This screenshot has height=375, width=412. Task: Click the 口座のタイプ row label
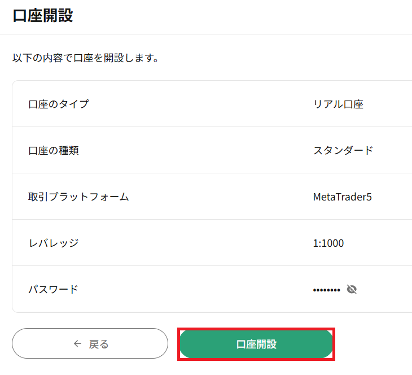click(x=59, y=104)
